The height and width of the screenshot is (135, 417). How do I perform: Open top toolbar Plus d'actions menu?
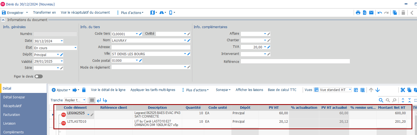(130, 13)
